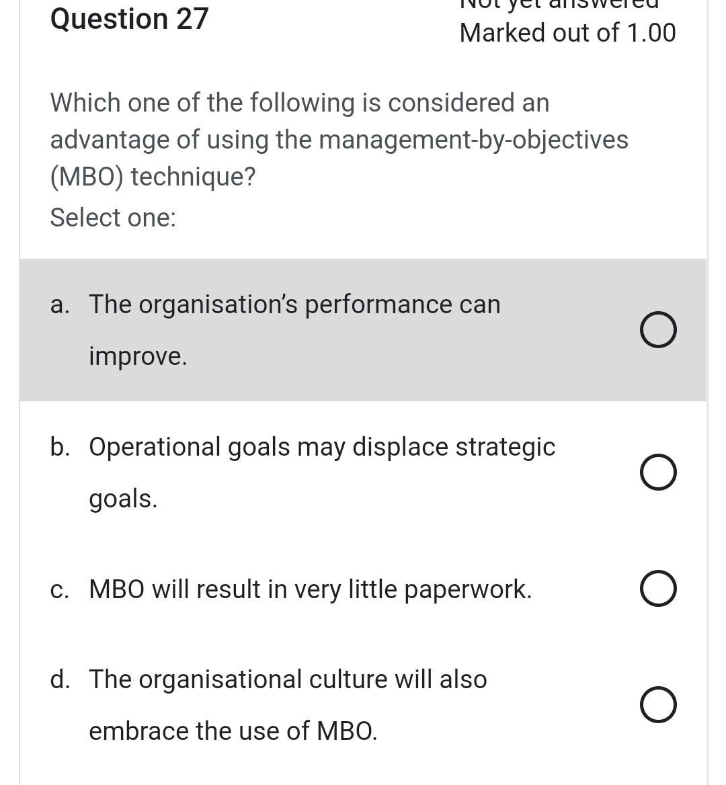Click the option a answer text
The height and width of the screenshot is (785, 726).
coord(294,304)
